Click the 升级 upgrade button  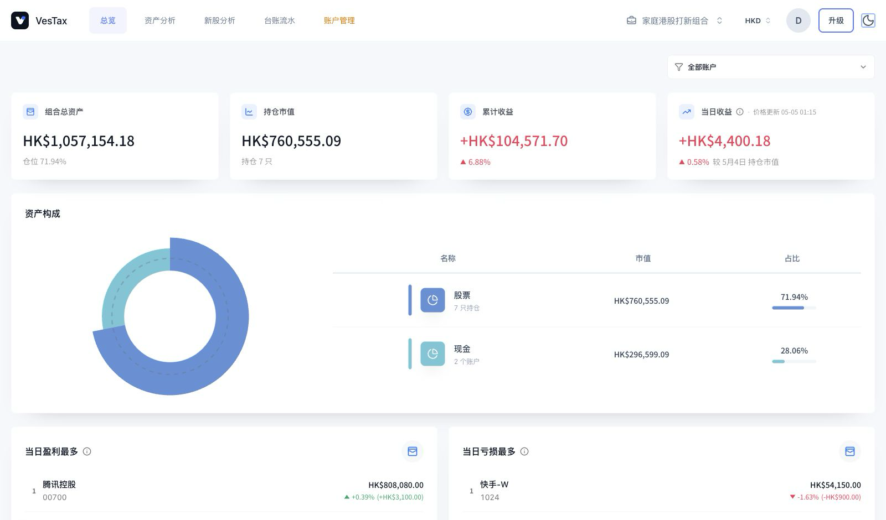[x=836, y=20]
